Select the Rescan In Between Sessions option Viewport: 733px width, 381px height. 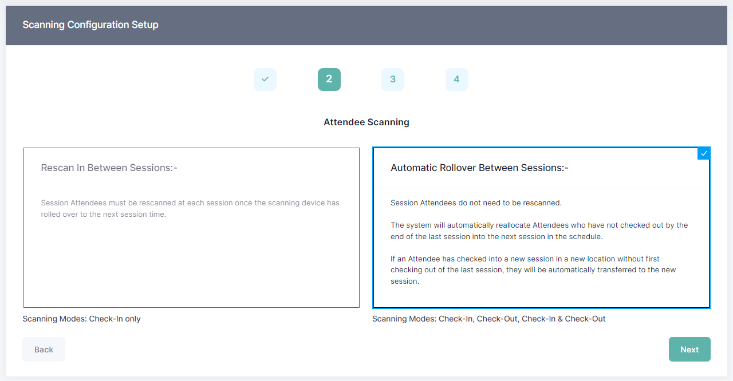click(109, 168)
